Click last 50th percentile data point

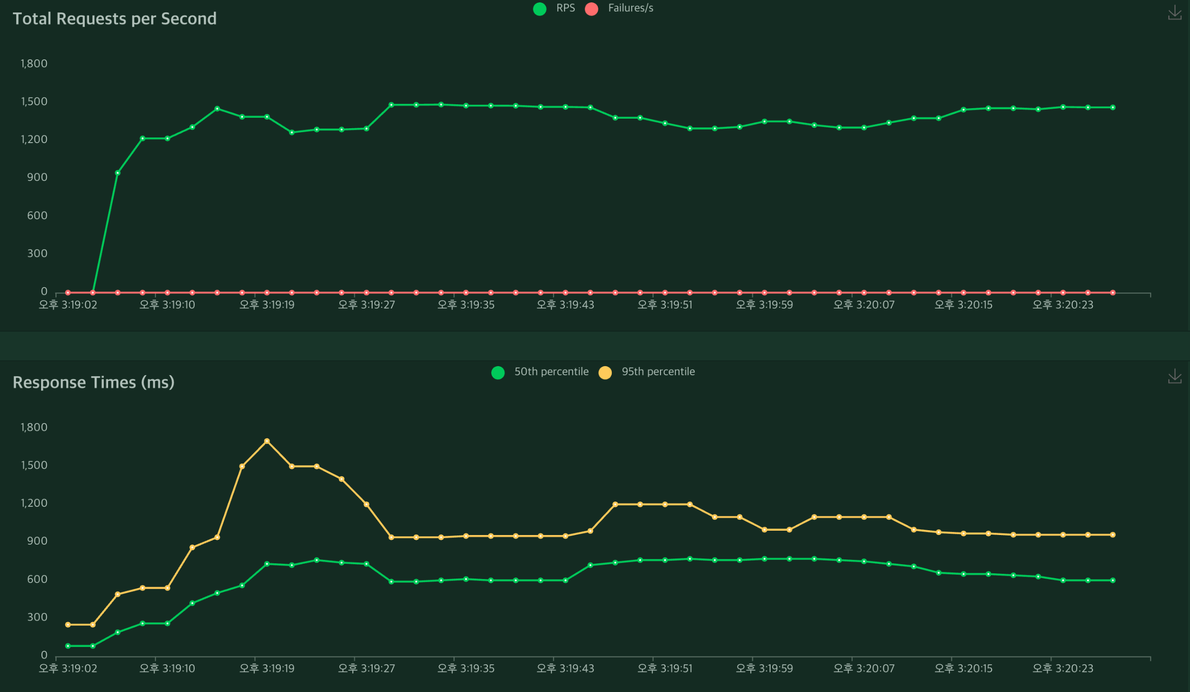coord(1113,580)
